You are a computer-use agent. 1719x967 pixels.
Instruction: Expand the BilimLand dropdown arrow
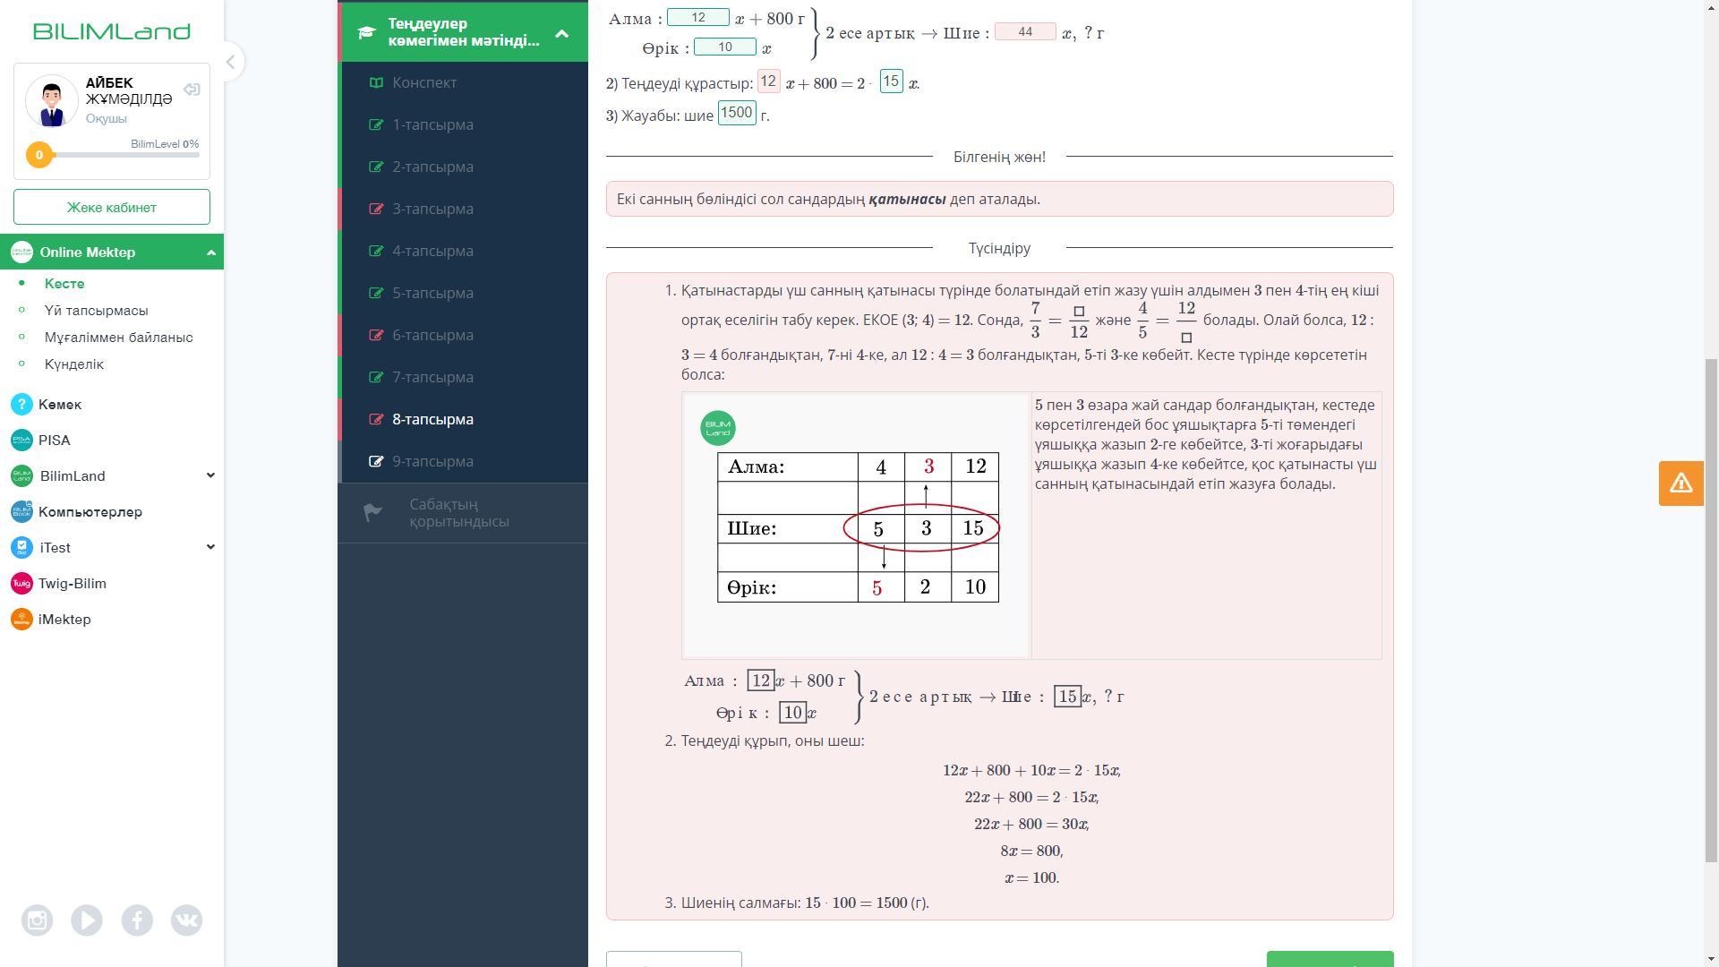(x=210, y=475)
